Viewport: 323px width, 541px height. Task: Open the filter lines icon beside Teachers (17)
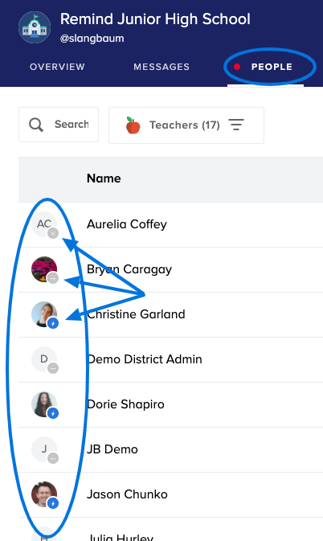tap(236, 125)
